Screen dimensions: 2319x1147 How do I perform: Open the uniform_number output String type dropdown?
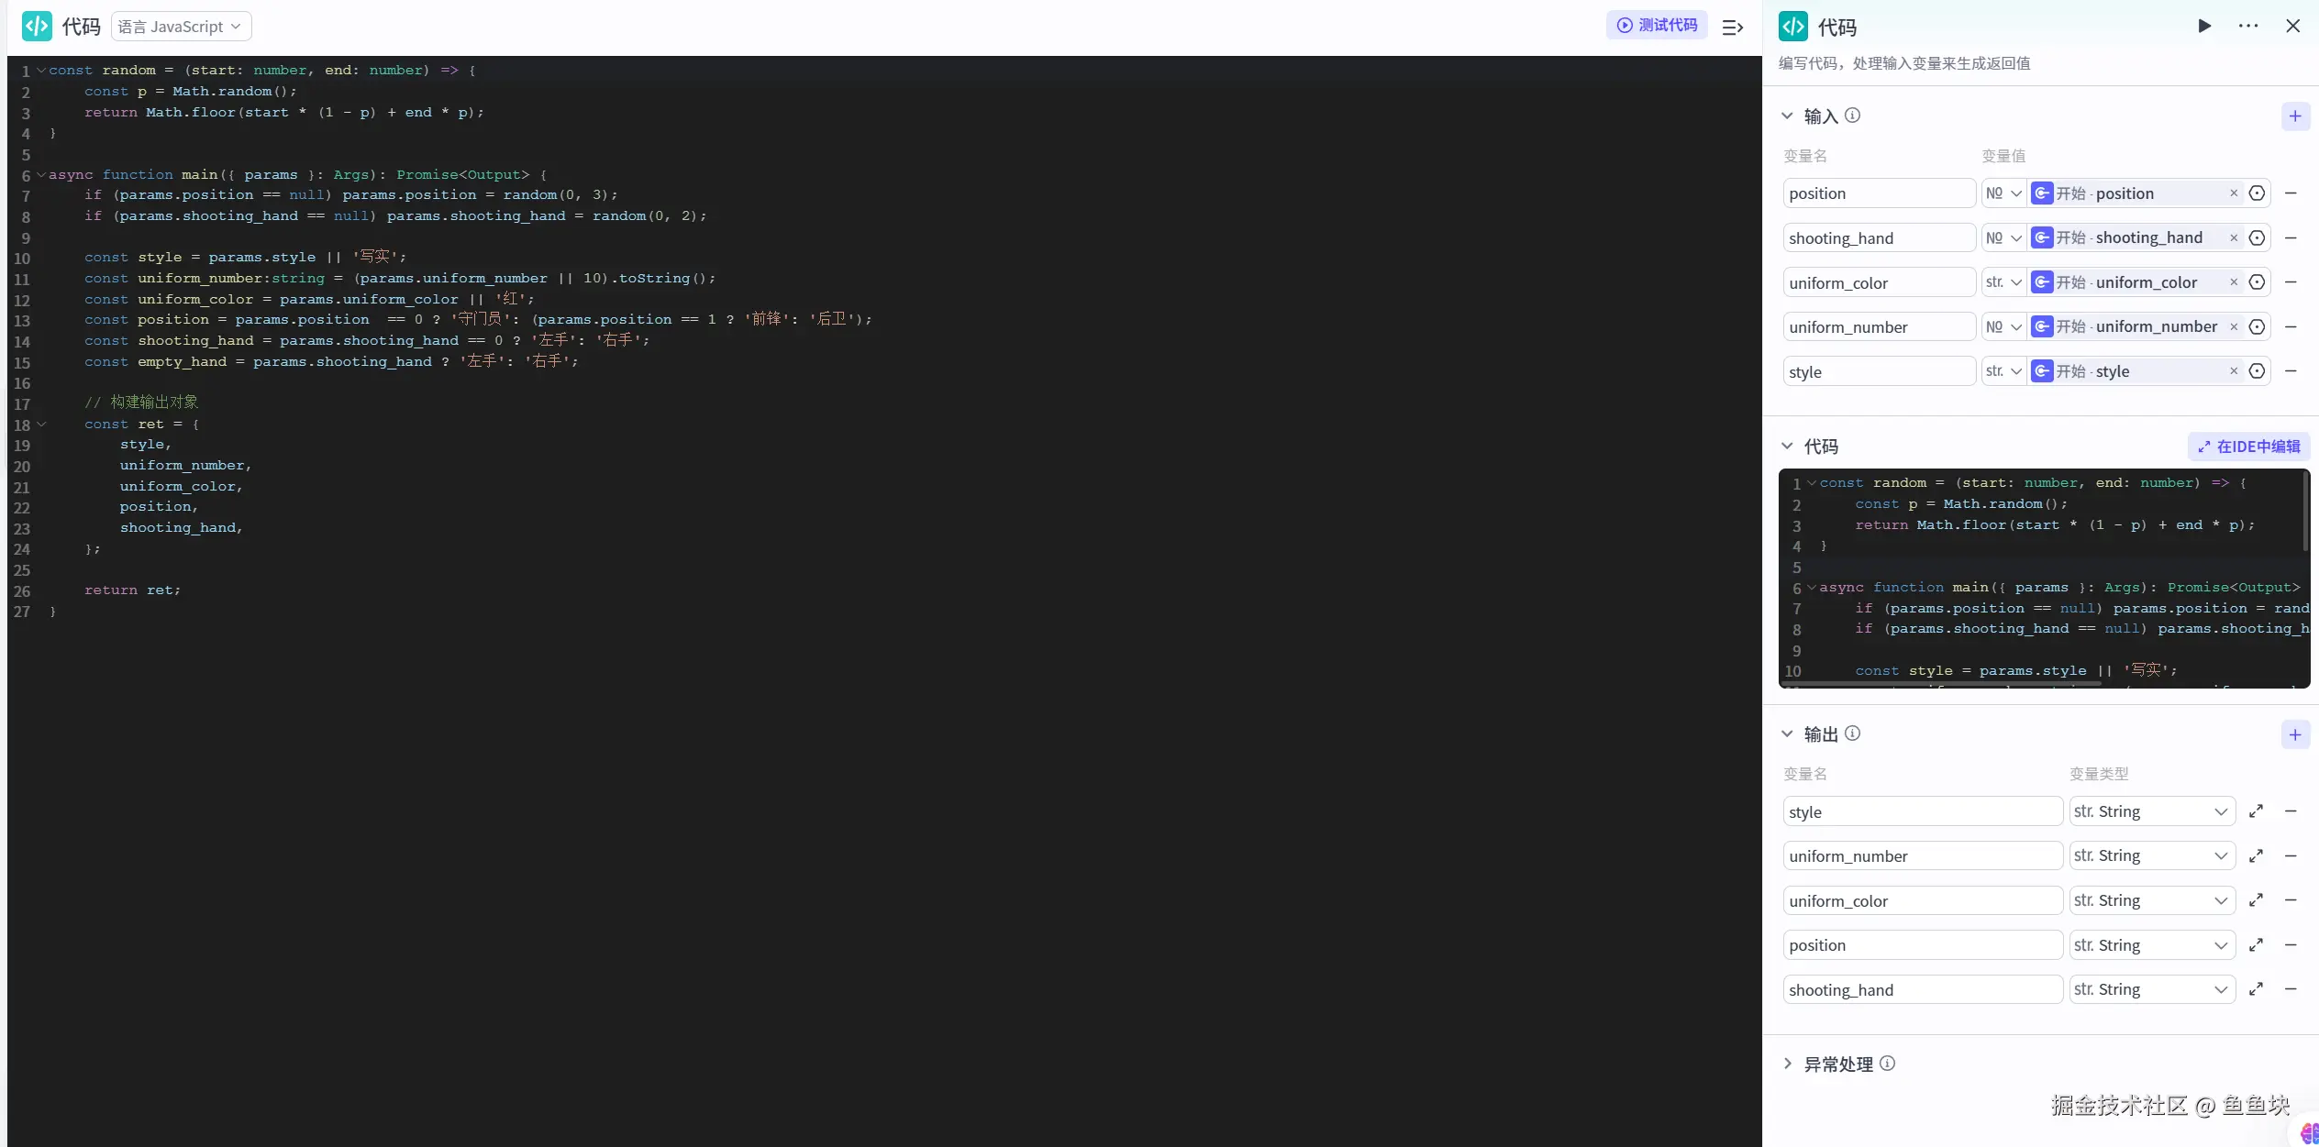[2151, 855]
